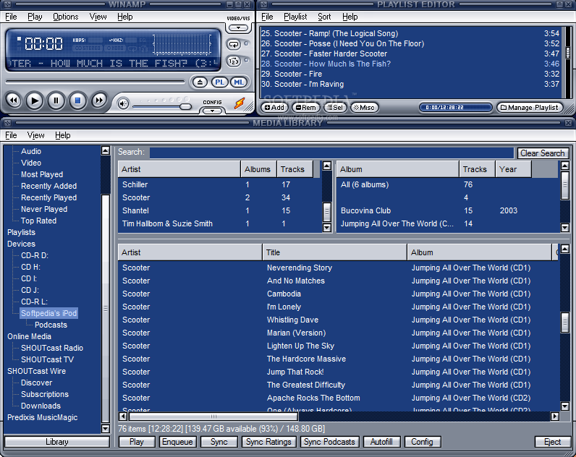Select the All (6 albums) row

point(447,184)
